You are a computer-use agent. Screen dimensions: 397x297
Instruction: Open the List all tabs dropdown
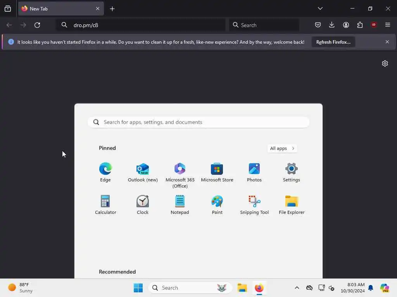point(320,9)
